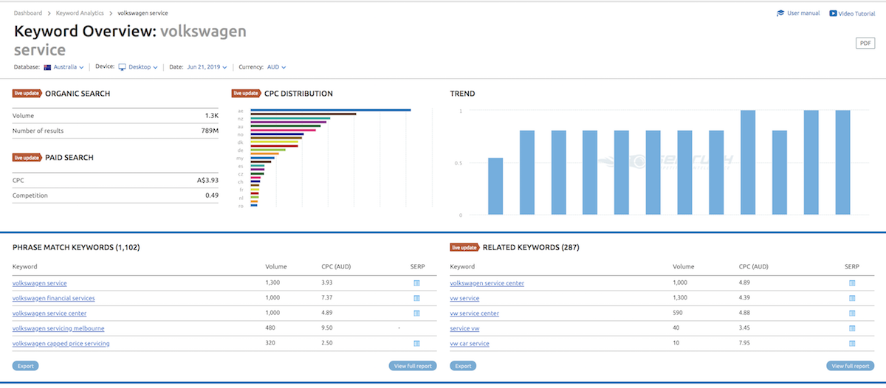Viewport: 886px width, 388px height.
Task: View full report for related keywords
Action: [x=851, y=366]
